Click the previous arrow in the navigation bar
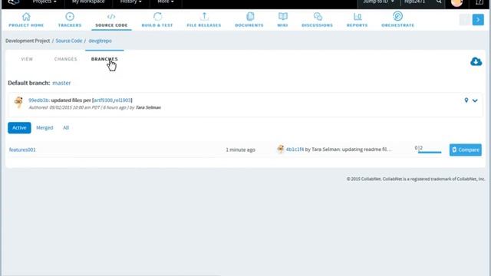Viewport: 491px width, 276px height. point(465,20)
